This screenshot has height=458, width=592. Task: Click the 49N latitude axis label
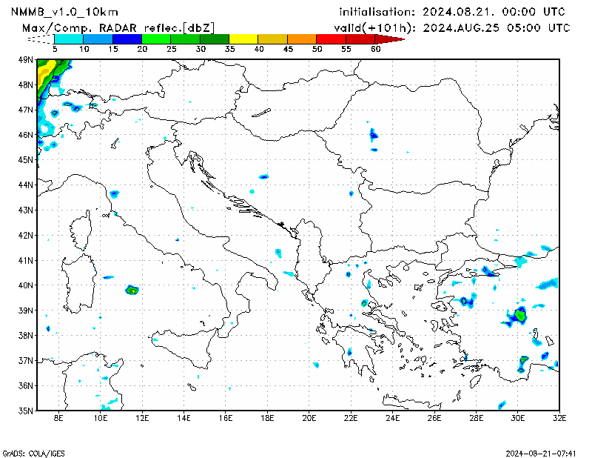pos(26,59)
